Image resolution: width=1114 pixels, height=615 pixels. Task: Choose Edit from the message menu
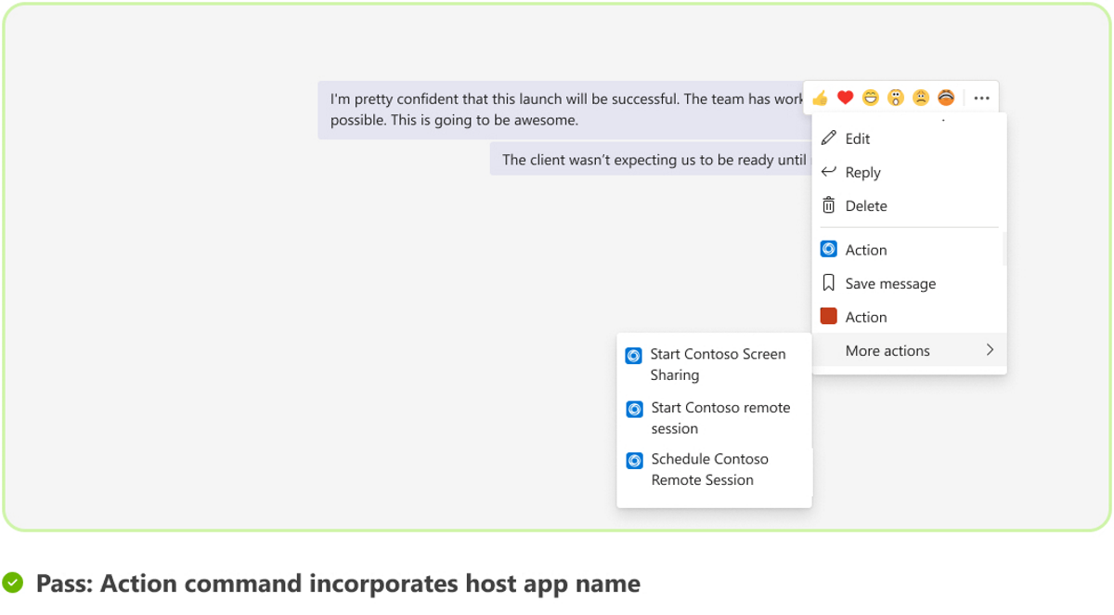click(x=857, y=138)
